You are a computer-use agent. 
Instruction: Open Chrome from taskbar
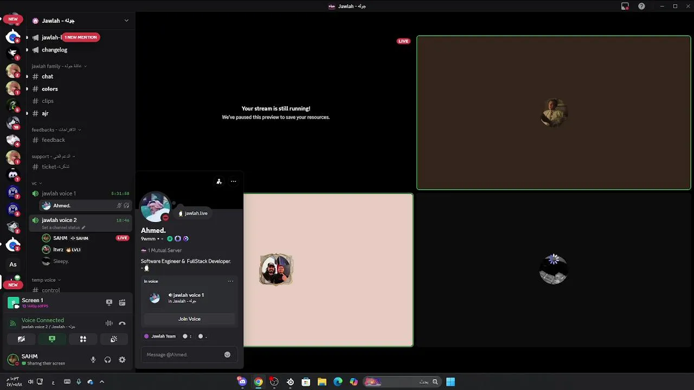click(259, 382)
